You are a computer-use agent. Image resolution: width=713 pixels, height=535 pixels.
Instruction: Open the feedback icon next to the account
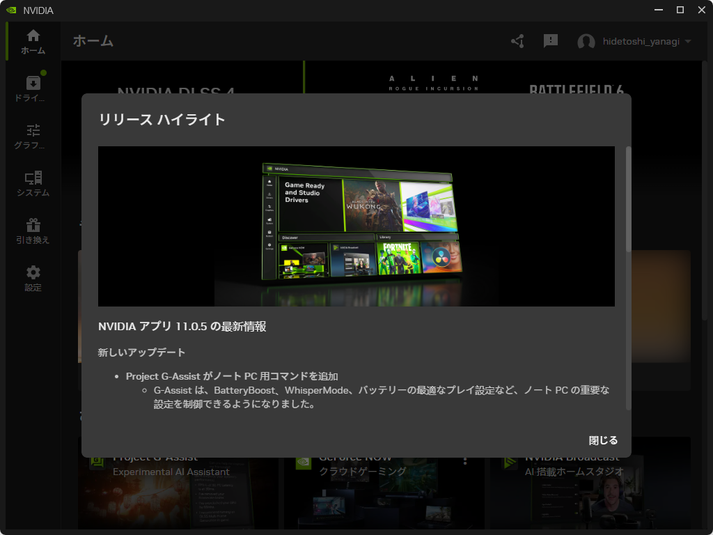pos(551,41)
